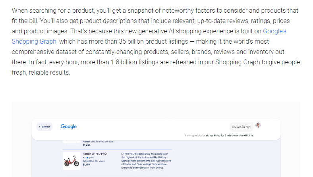The image size is (313, 177).
Task: Click the LF 750 PRO product description
Action: (x=145, y=160)
